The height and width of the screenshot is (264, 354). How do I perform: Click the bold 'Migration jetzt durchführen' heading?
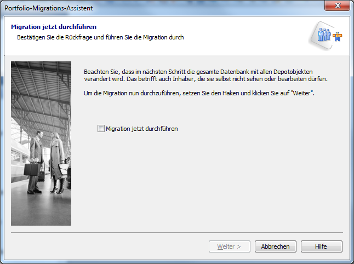pyautogui.click(x=54, y=26)
